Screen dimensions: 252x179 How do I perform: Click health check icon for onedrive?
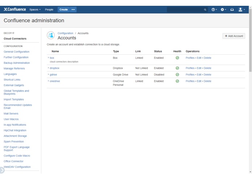[177, 81]
